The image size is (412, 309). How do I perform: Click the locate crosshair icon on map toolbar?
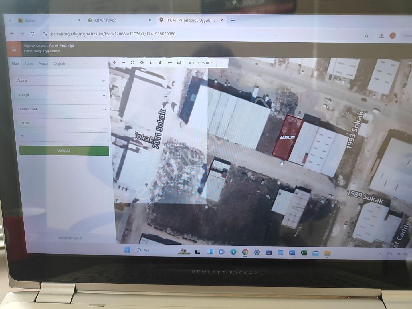[142, 62]
